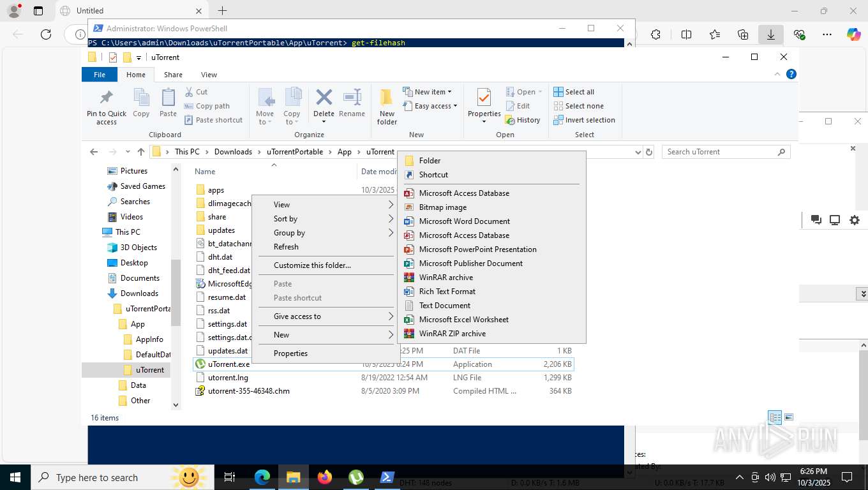
Task: Switch to the Share tab
Action: click(x=173, y=75)
